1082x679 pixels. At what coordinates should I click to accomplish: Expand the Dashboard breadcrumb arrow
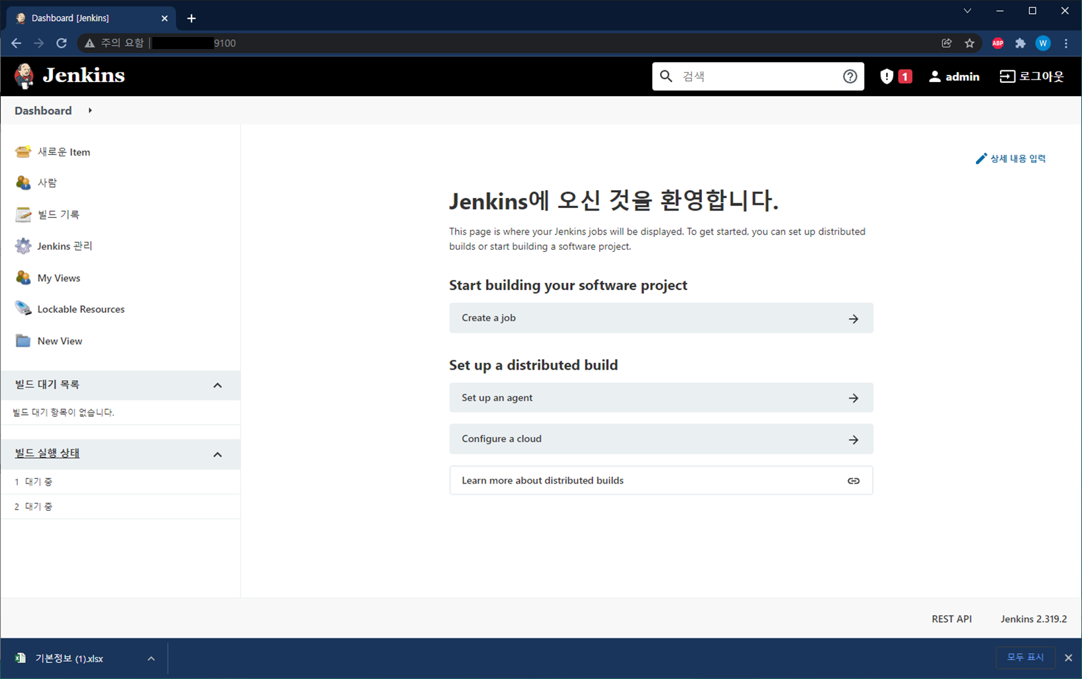(x=90, y=111)
